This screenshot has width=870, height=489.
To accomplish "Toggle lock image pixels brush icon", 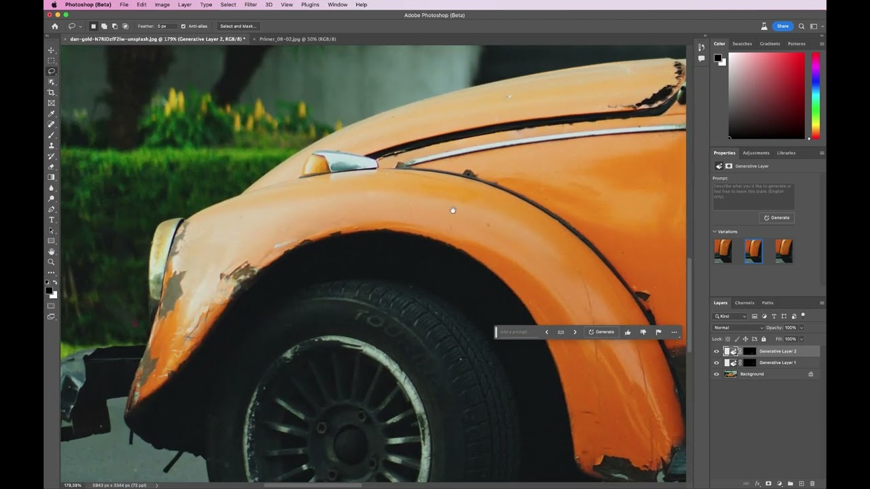I will 737,339.
